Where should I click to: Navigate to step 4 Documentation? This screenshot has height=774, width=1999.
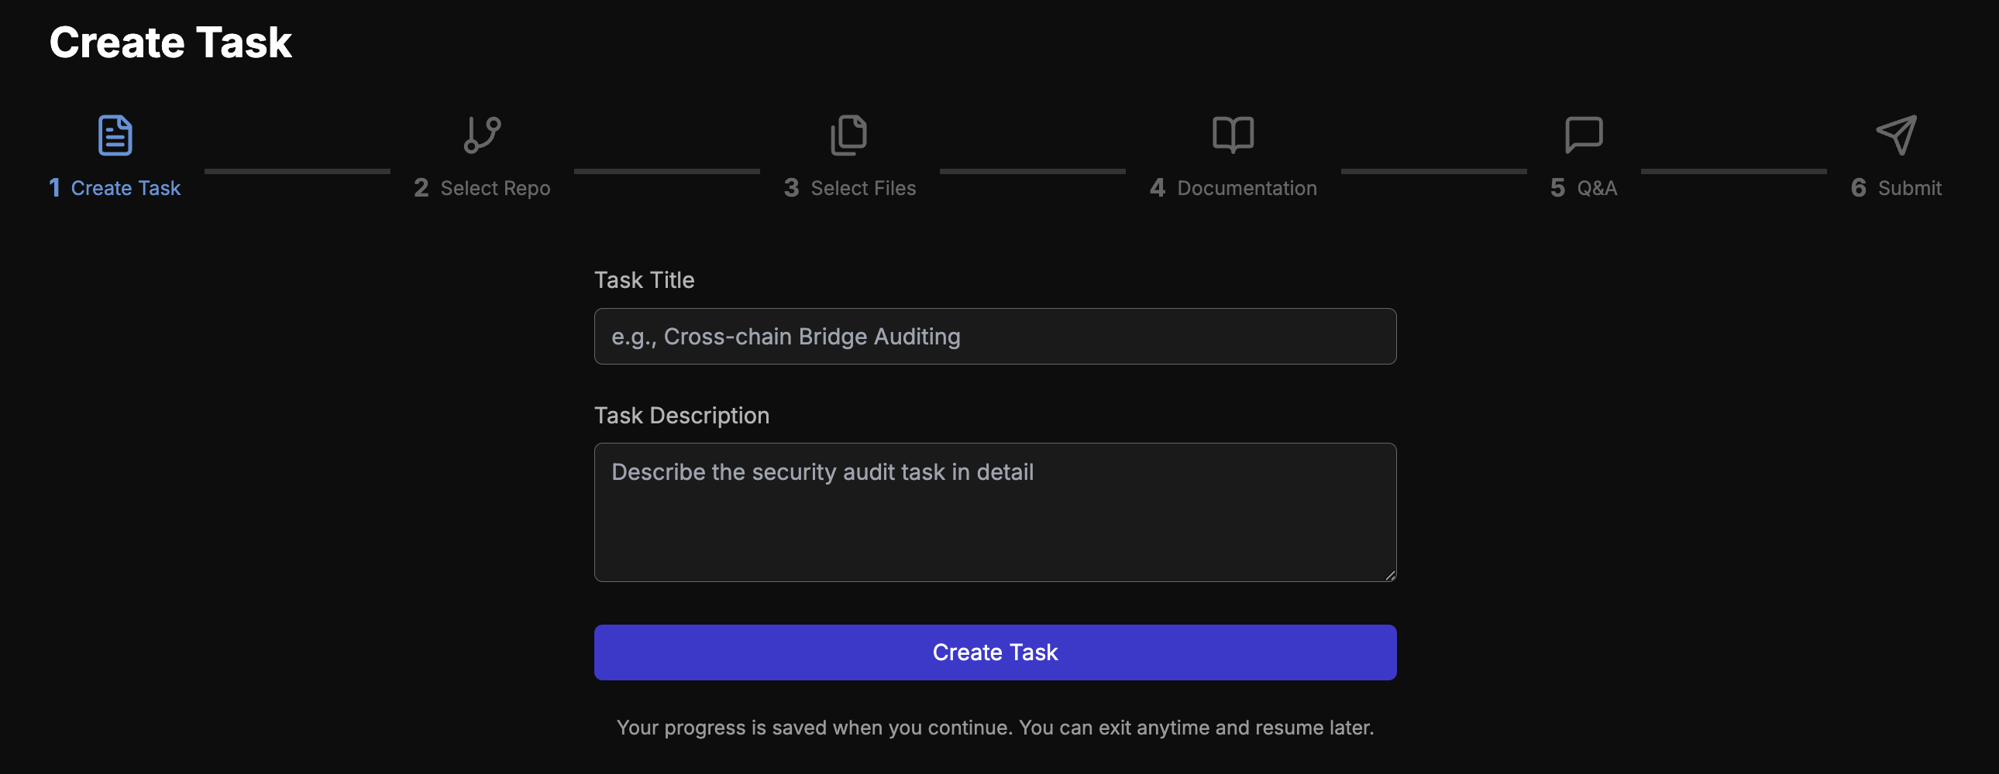[1233, 187]
